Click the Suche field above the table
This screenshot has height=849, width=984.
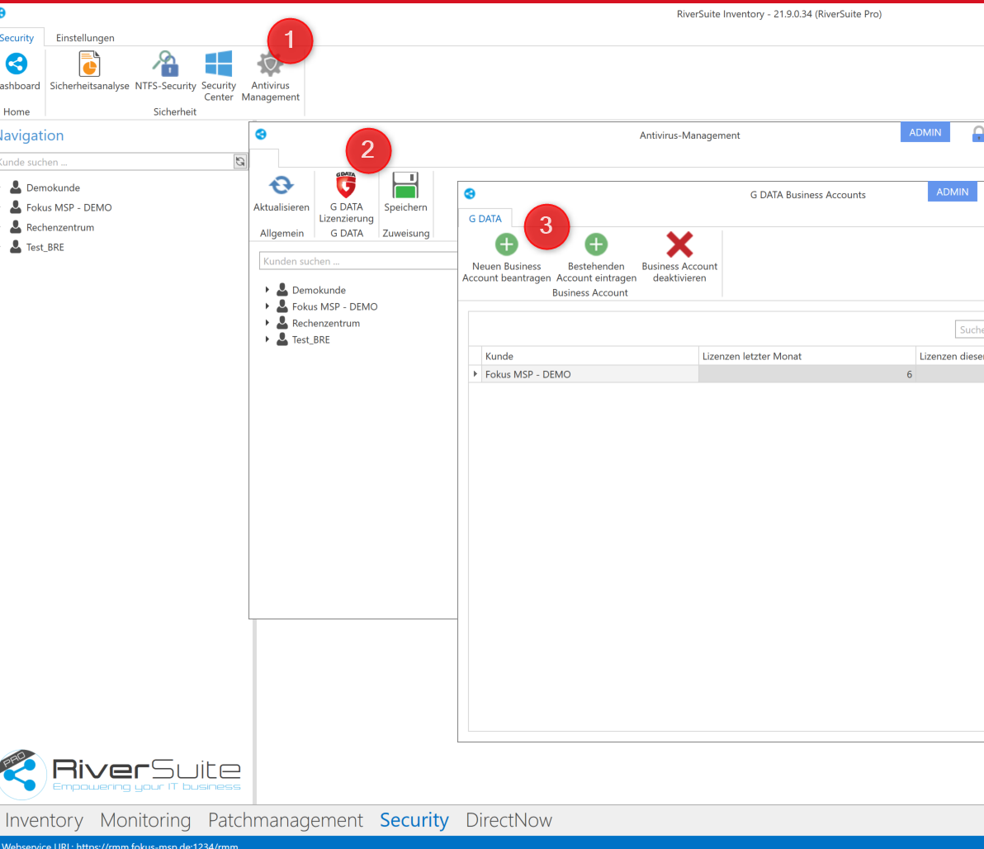tap(970, 330)
